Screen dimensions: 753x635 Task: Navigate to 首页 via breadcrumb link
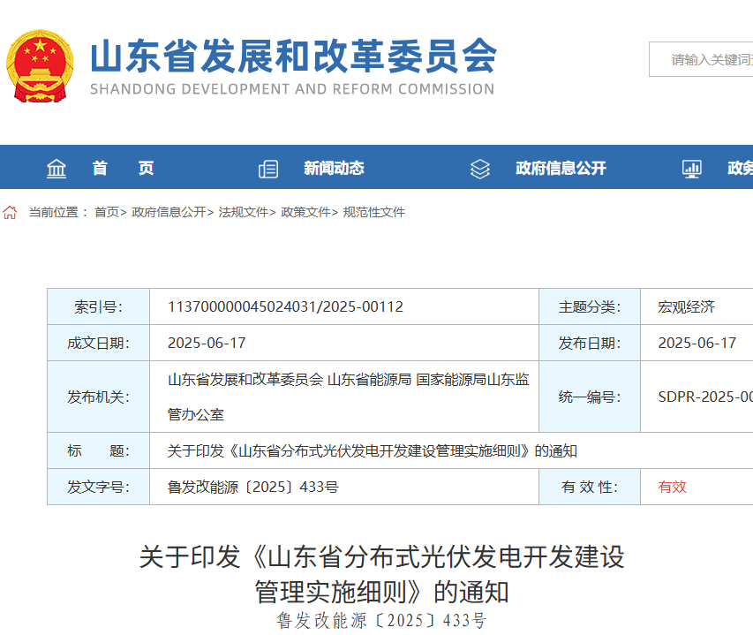[105, 212]
